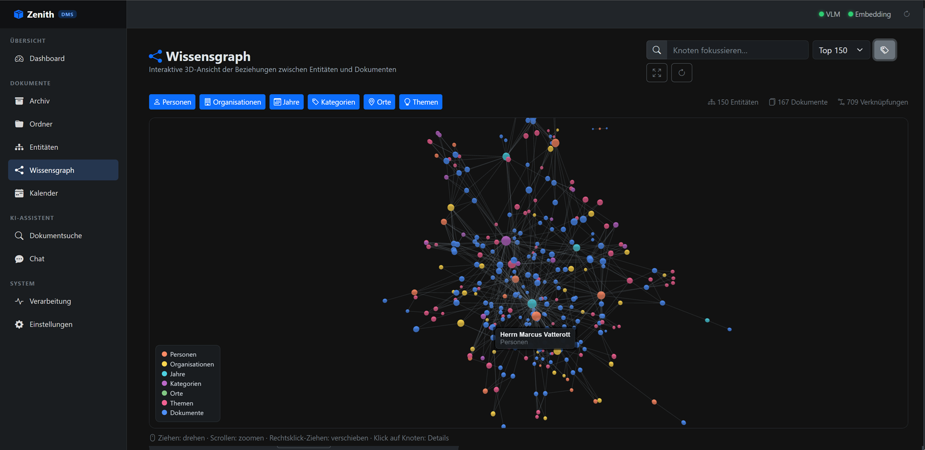
Task: Go to Ordner in the sidebar
Action: (x=63, y=124)
